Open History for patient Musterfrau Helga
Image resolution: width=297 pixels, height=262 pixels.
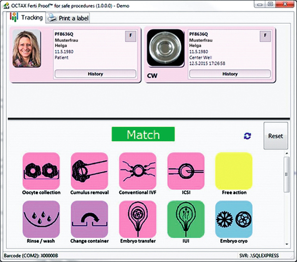(x=96, y=74)
